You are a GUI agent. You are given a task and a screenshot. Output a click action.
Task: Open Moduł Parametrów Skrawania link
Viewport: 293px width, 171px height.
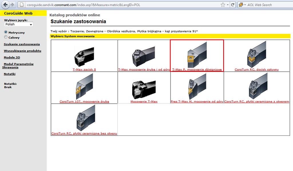18,66
